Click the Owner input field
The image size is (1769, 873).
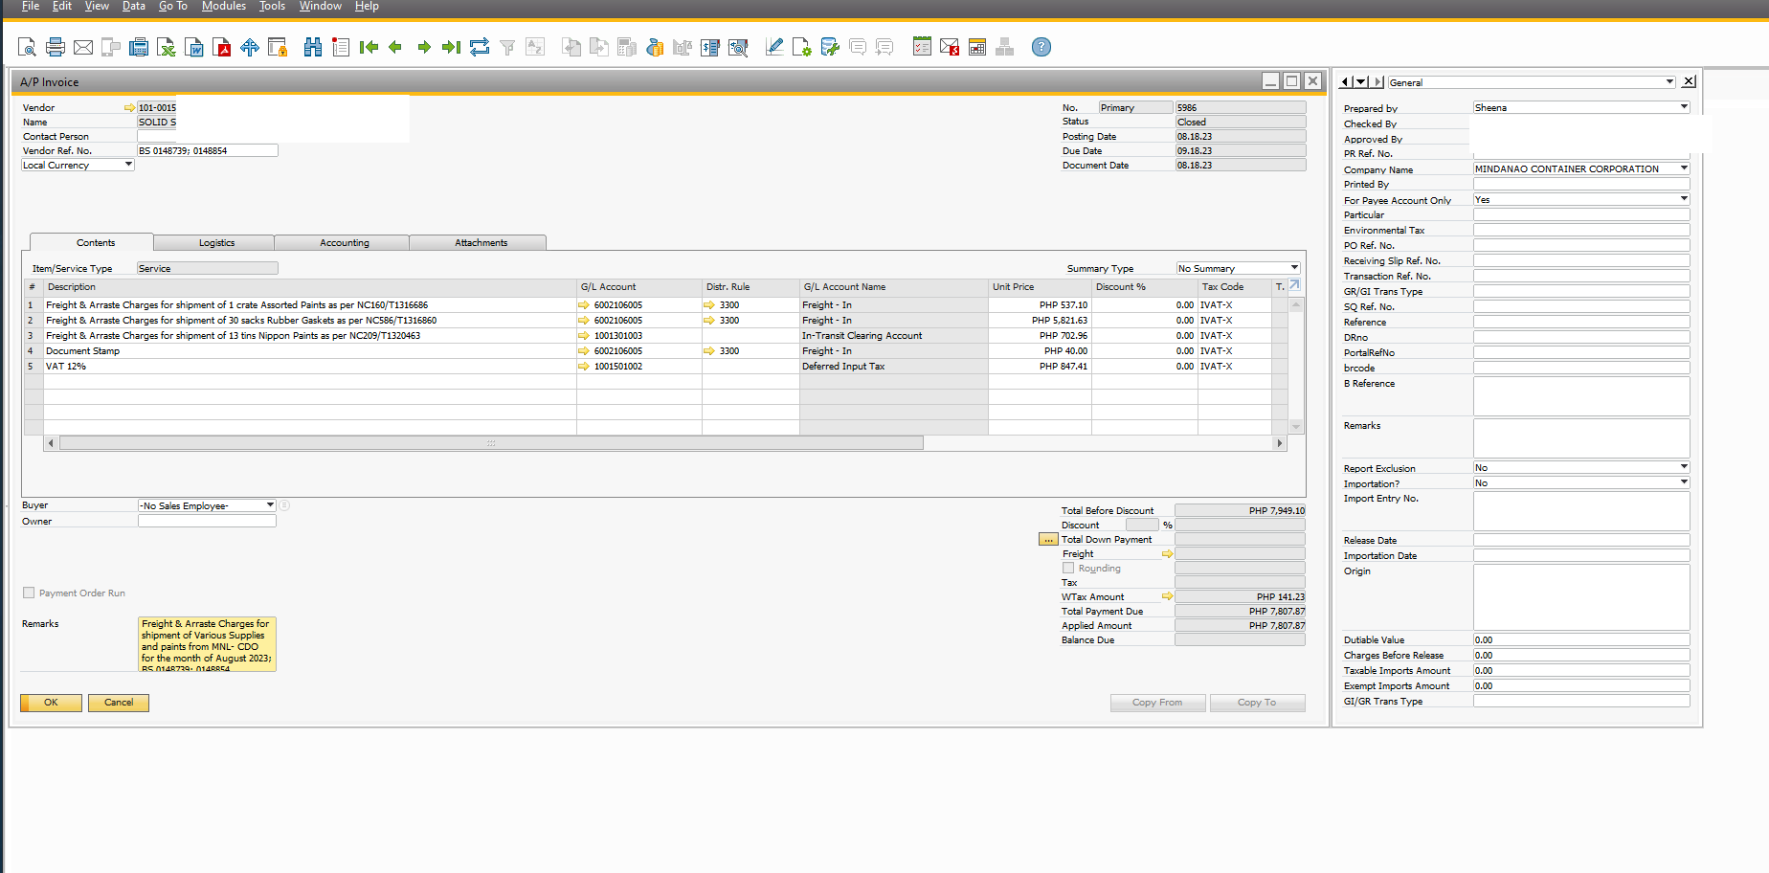[x=207, y=521]
